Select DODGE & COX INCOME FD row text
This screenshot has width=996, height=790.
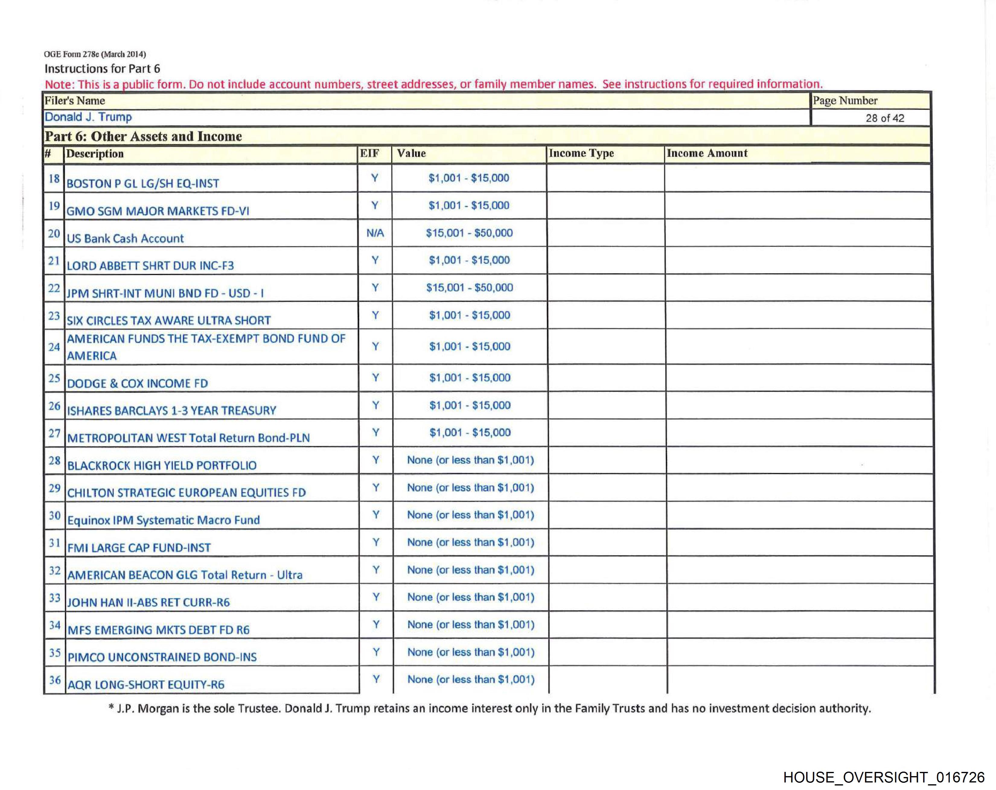[x=137, y=383]
